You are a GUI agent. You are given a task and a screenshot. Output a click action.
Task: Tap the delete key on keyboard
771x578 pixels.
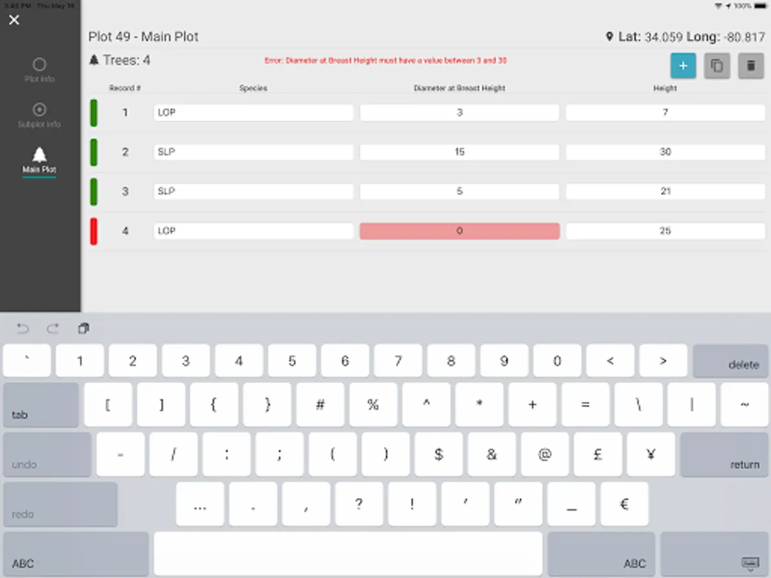[731, 361]
